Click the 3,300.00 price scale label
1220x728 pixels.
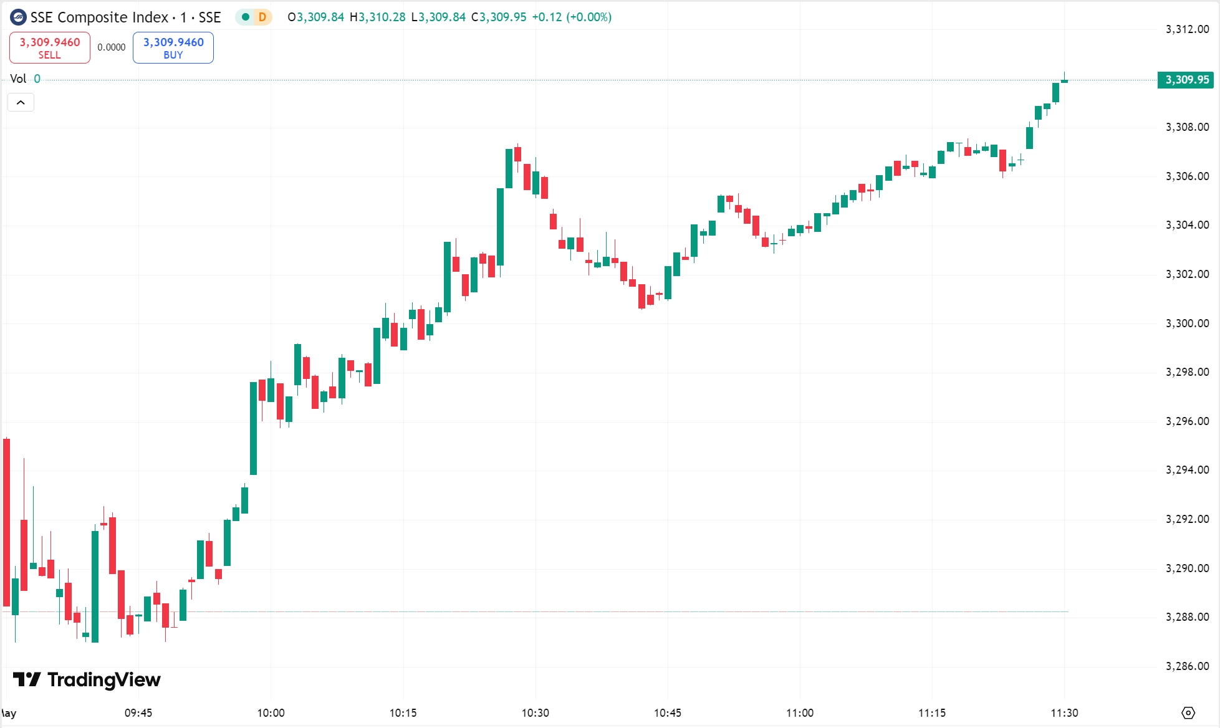1188,323
